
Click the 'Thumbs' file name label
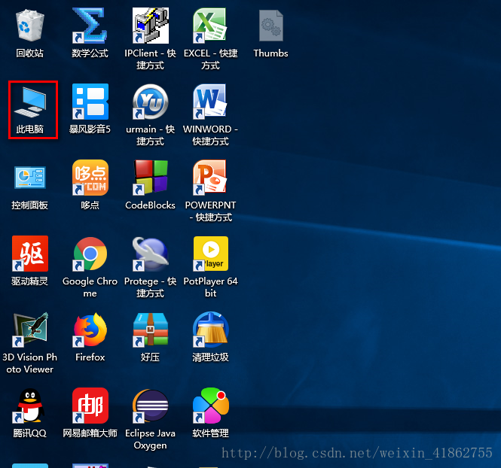pos(270,53)
